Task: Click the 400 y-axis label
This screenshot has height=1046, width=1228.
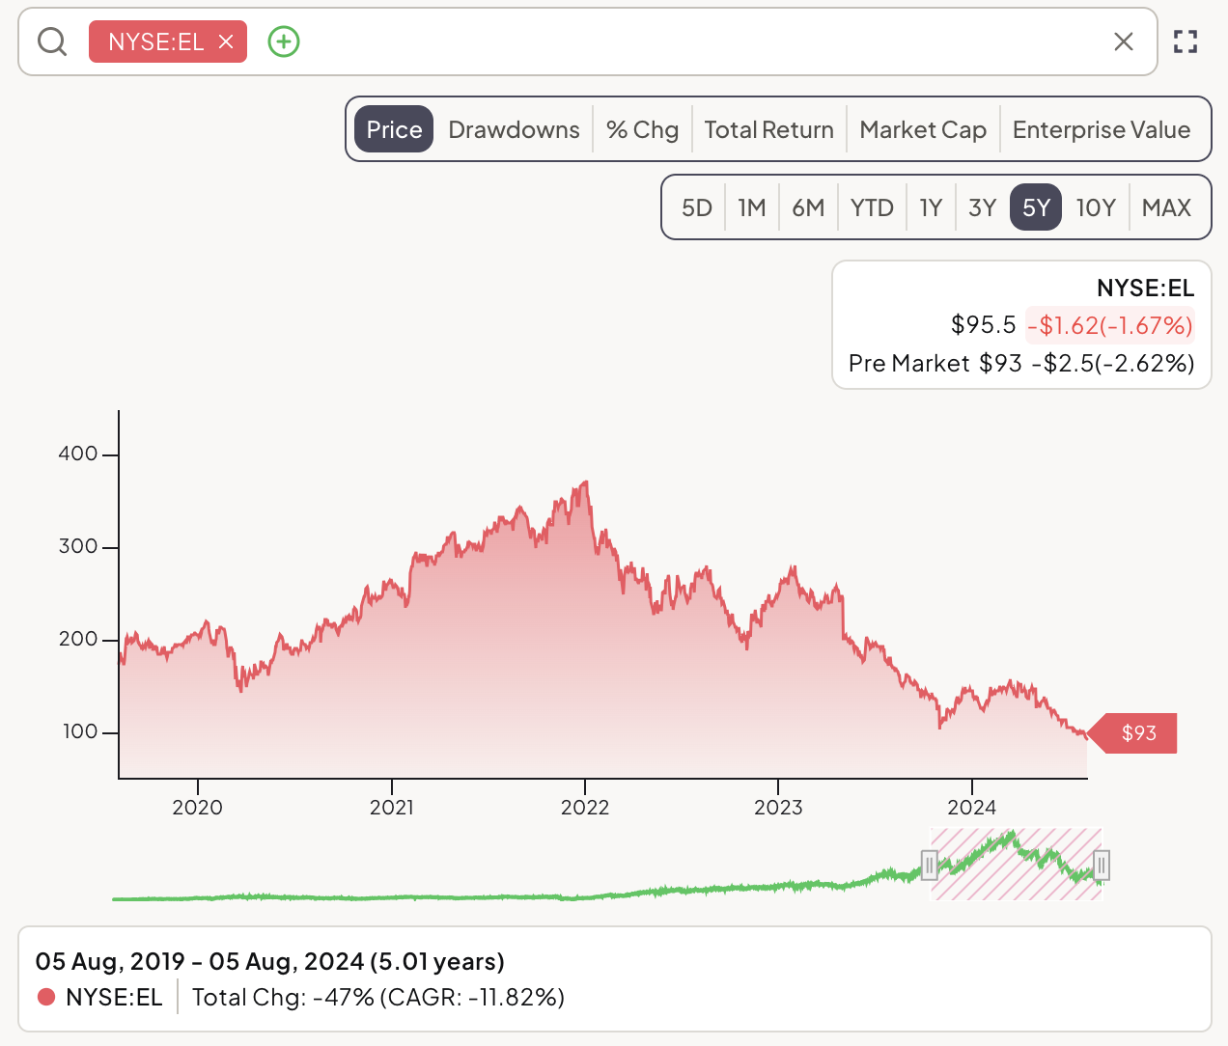Action: pyautogui.click(x=78, y=454)
